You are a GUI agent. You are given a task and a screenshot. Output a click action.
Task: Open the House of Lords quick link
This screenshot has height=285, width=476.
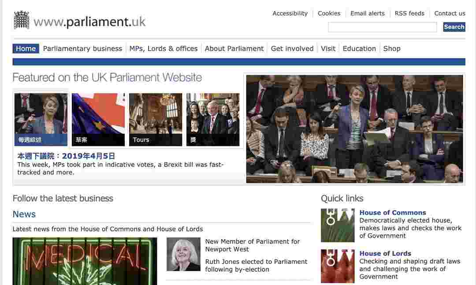pyautogui.click(x=385, y=253)
